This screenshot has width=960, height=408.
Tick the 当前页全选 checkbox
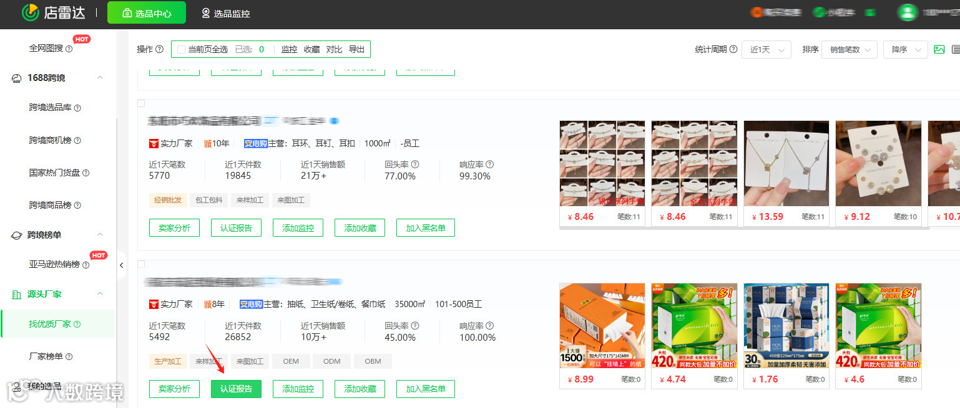(x=181, y=49)
